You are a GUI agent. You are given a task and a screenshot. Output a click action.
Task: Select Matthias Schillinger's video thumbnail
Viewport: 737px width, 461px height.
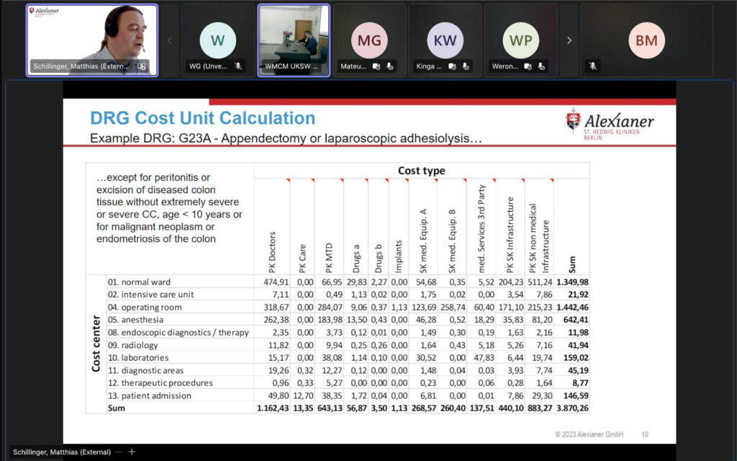92,40
